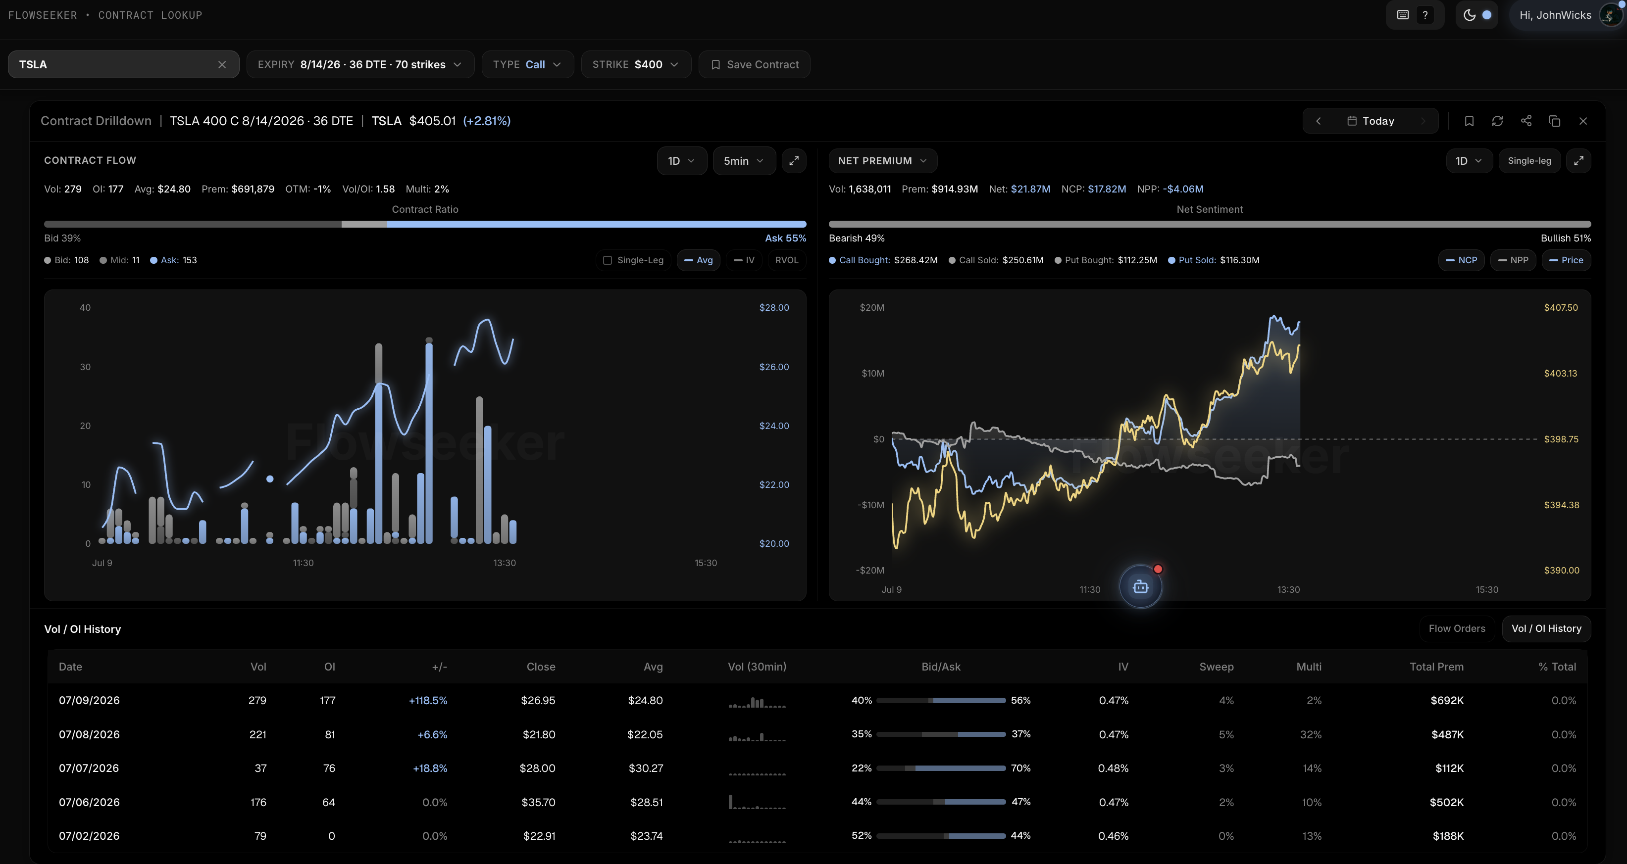Click the TSLA $405.01 price in the header
The image size is (1627, 864).
point(413,121)
